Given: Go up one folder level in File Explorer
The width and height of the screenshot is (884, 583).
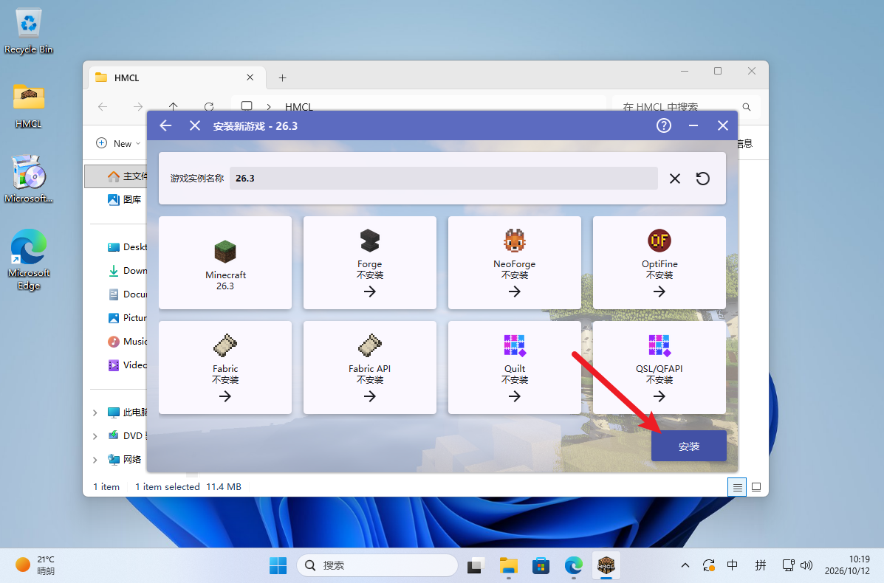Looking at the screenshot, I should 173,106.
